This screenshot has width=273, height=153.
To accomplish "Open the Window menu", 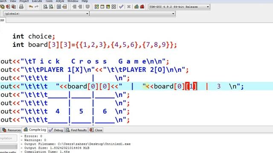I will pos(73,1).
